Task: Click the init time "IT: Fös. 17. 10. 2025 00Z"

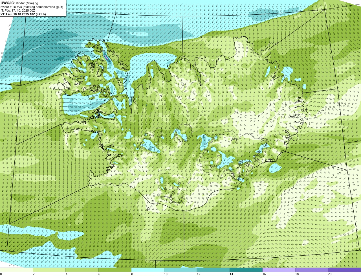Action: tap(18, 10)
